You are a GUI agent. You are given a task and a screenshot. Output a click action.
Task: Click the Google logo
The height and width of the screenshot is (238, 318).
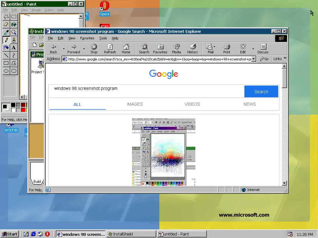[164, 74]
